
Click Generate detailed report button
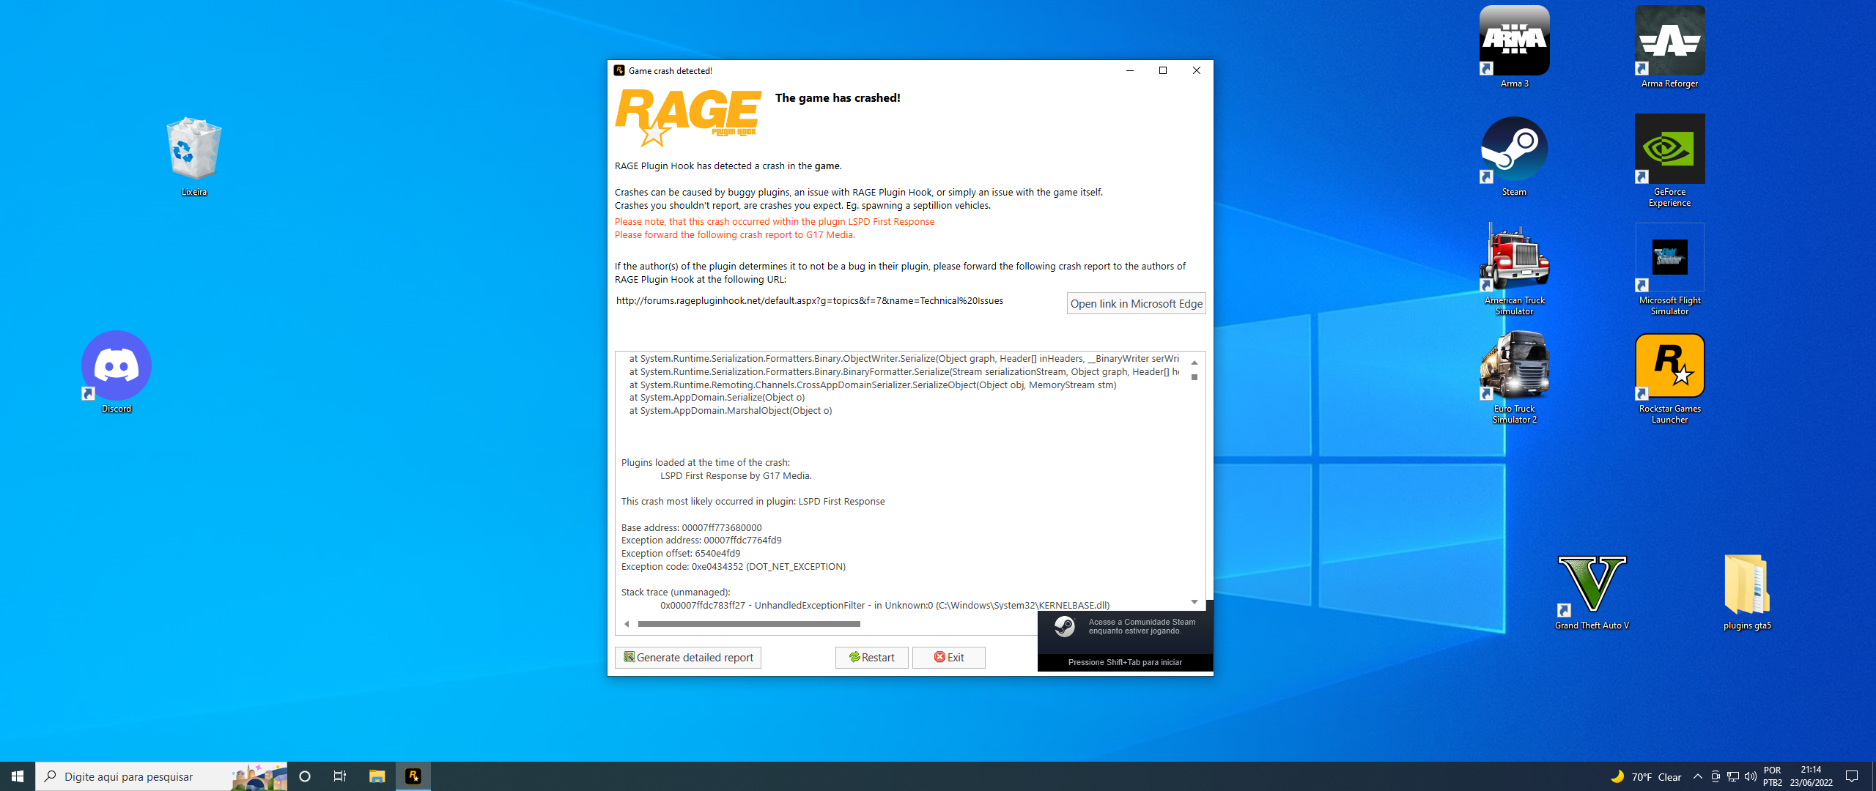tap(687, 658)
